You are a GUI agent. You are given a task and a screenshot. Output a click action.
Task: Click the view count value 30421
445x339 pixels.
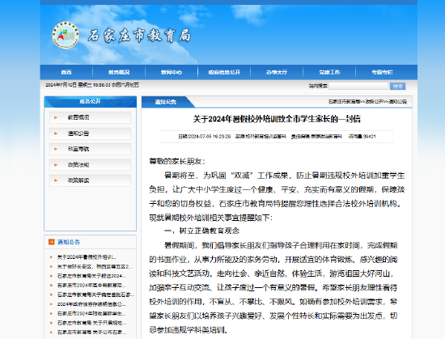370,137
